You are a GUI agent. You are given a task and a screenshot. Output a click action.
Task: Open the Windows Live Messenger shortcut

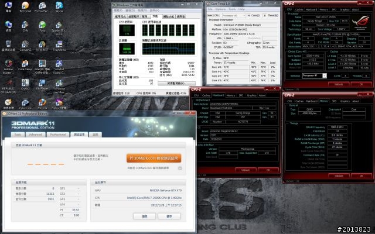(59, 86)
